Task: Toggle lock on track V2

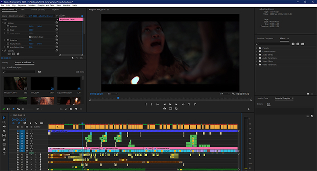Action: pos(18,148)
